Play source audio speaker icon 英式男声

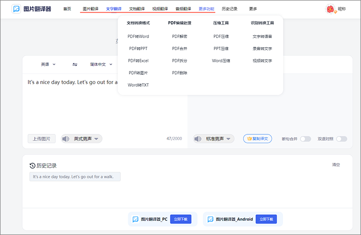coord(66,139)
